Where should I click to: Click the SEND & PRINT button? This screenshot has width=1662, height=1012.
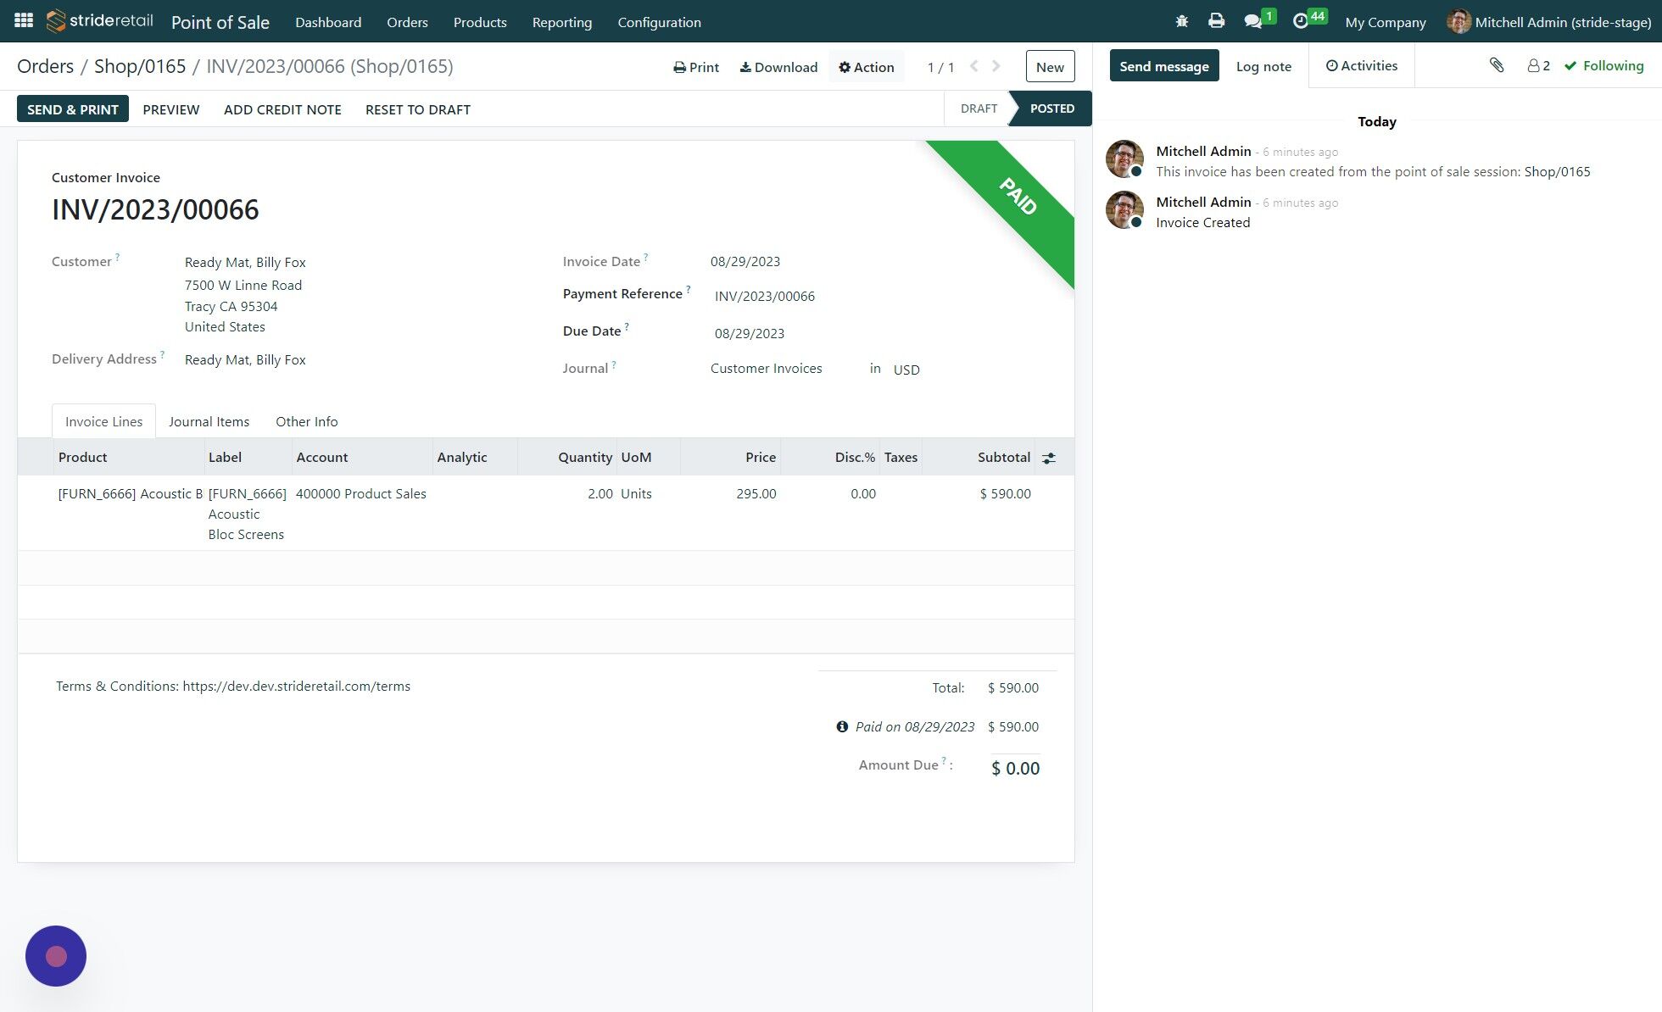(x=72, y=108)
